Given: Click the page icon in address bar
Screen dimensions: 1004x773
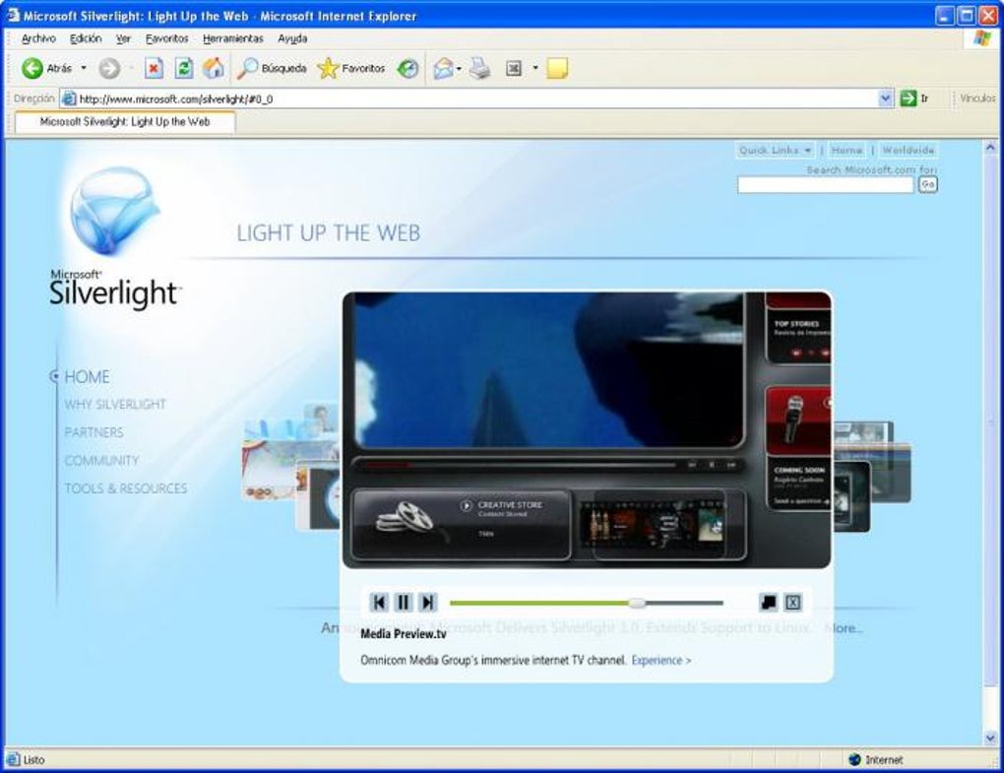Looking at the screenshot, I should pyautogui.click(x=69, y=98).
